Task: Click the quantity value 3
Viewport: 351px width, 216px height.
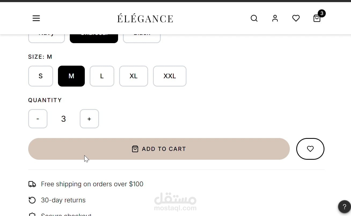Action: click(x=64, y=119)
